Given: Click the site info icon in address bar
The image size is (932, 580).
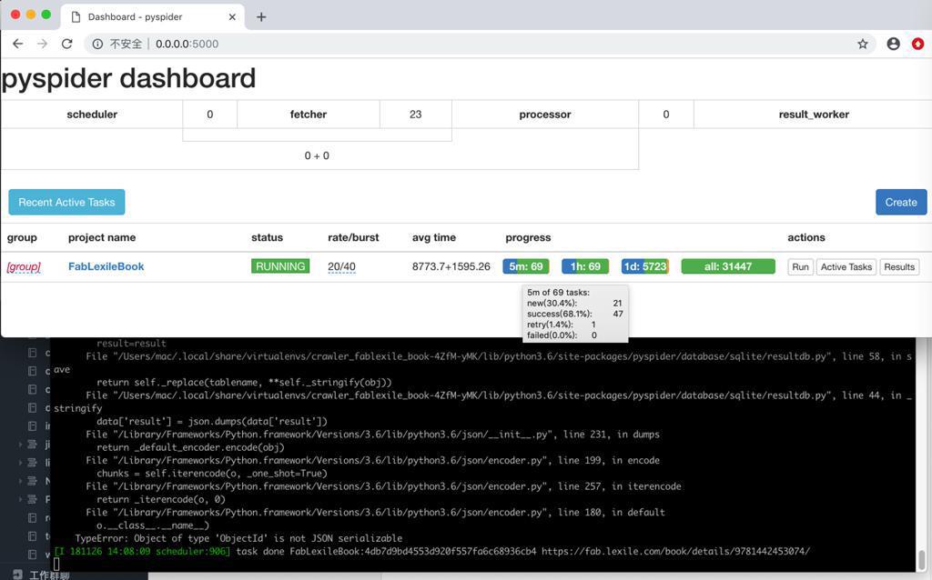Looking at the screenshot, I should click(97, 44).
